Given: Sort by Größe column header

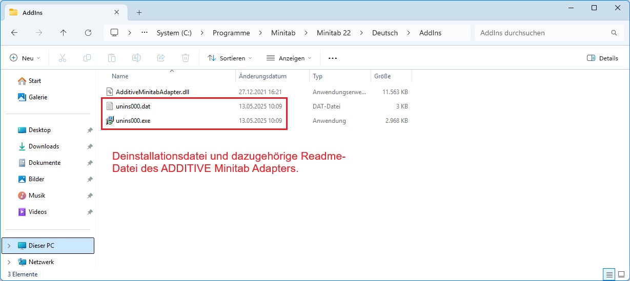Looking at the screenshot, I should point(382,76).
